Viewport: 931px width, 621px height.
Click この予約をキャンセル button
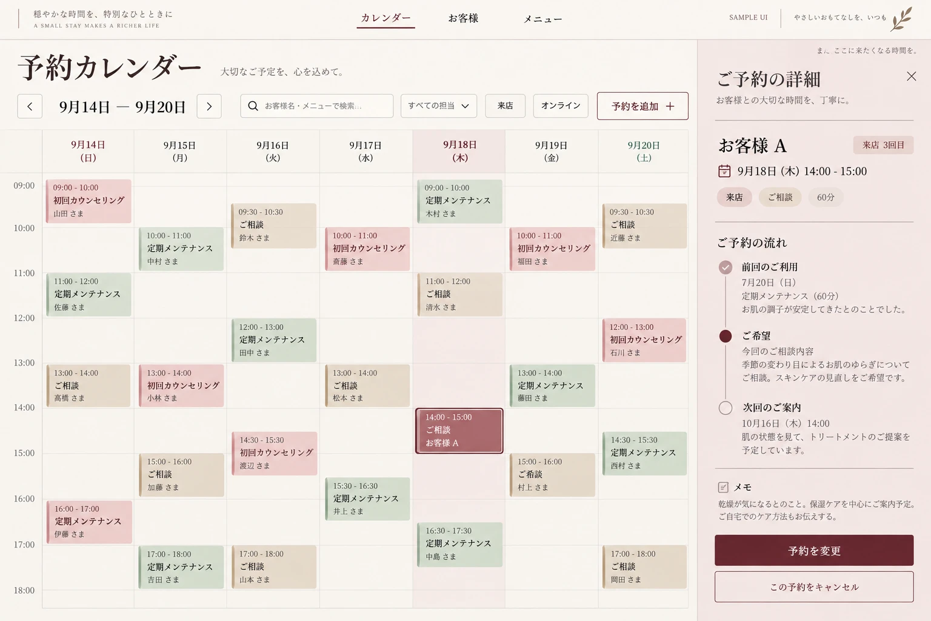[x=814, y=587]
